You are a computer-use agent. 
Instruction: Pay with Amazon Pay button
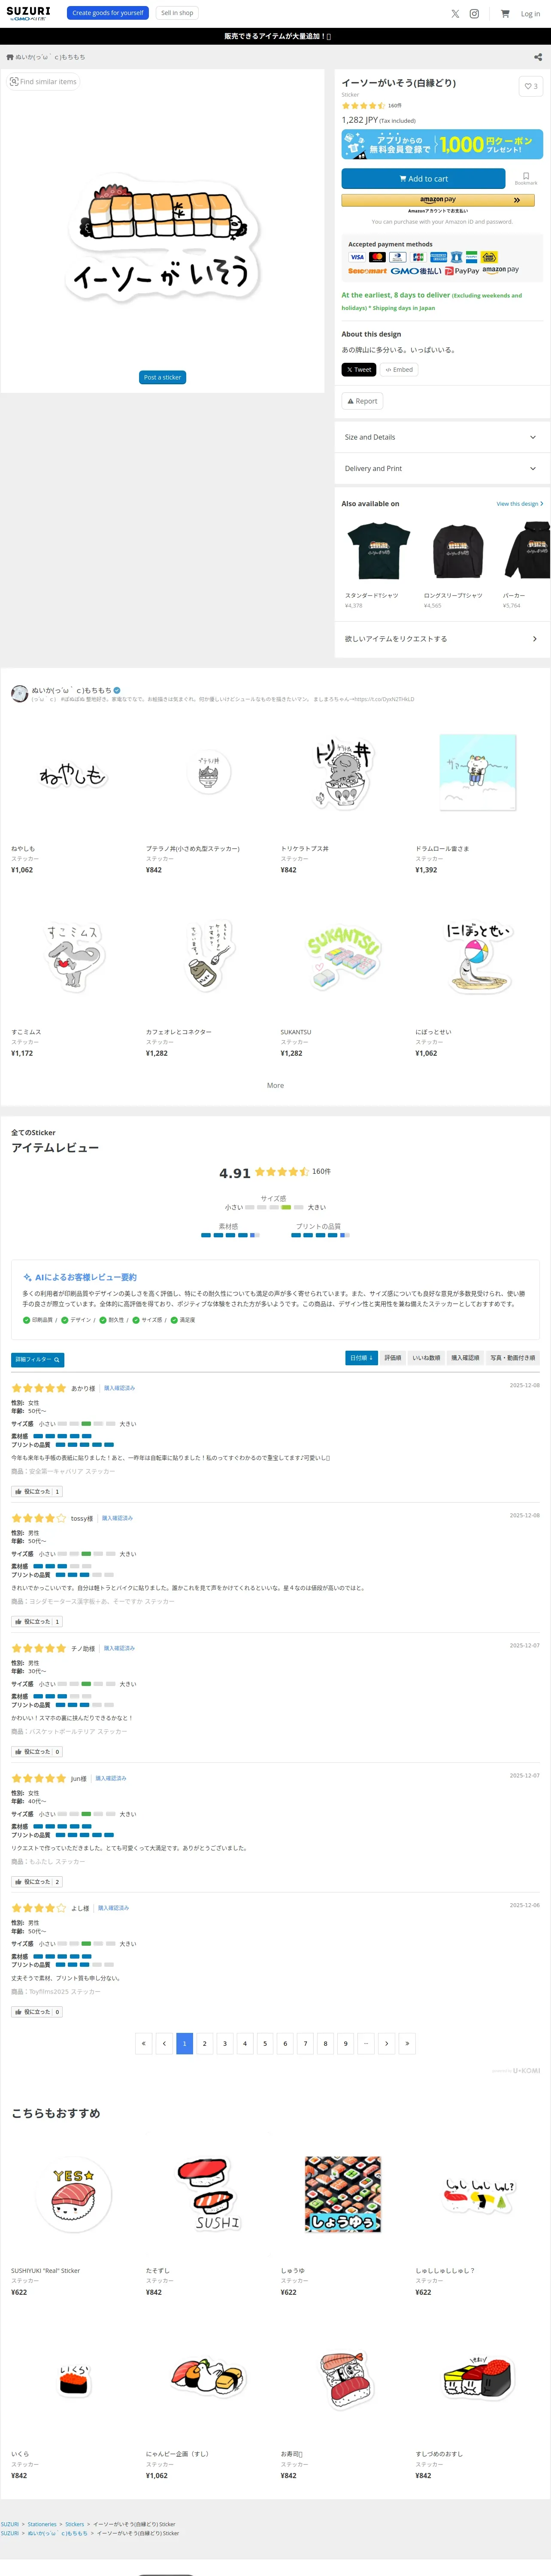(438, 200)
